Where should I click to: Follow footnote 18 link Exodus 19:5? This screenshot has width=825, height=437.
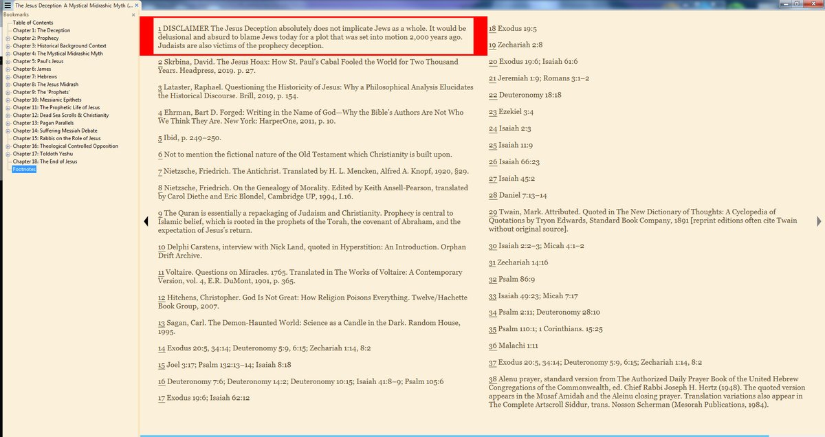click(493, 29)
